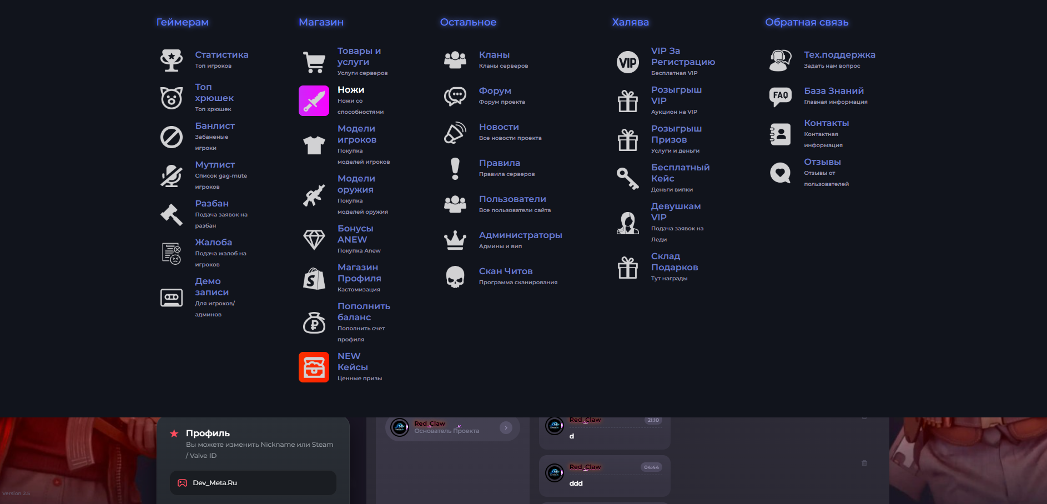Delete the ddd message with trash icon
1047x504 pixels.
click(864, 463)
